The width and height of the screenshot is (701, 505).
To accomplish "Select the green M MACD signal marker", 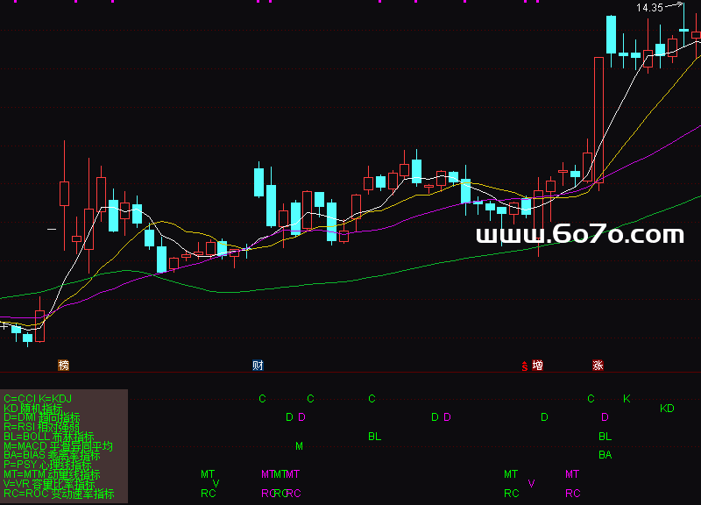I will coord(299,446).
